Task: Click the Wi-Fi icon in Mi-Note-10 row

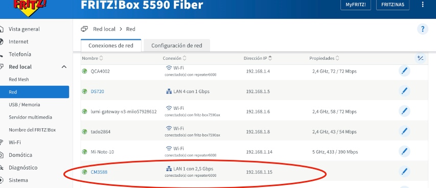Action: point(169,148)
